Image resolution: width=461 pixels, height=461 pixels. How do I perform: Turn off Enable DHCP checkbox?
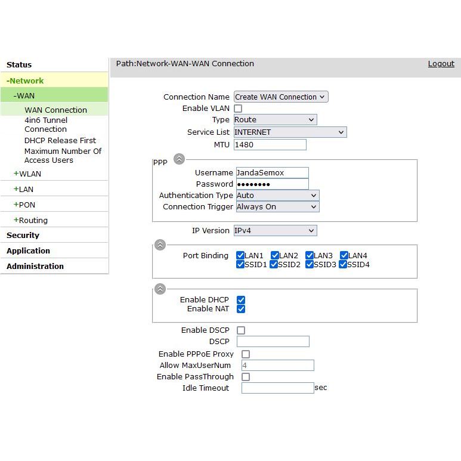pos(241,300)
